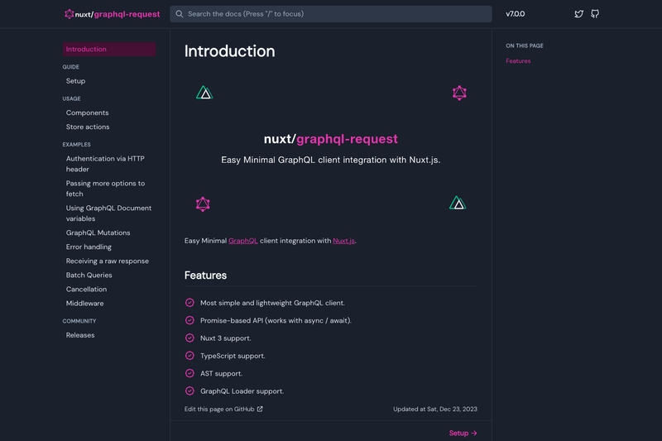Click the TypeScript support text
This screenshot has height=441, width=662.
tap(233, 356)
